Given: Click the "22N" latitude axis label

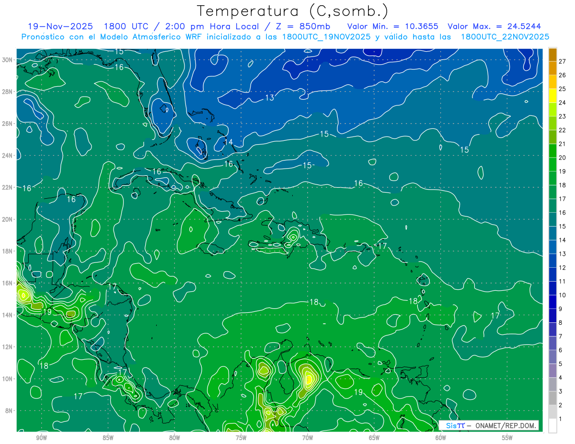Looking at the screenshot, I should coord(7,187).
